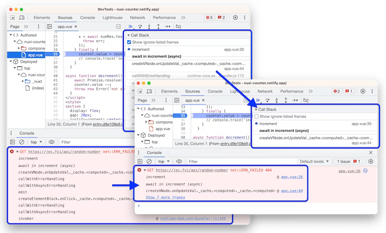
Task: Collapse Authored tree node in back window
Action: 11,35
